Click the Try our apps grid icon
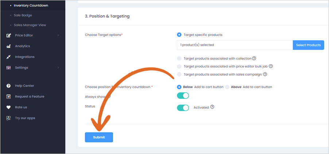Viewport: 329px width, 154px height. point(9,118)
